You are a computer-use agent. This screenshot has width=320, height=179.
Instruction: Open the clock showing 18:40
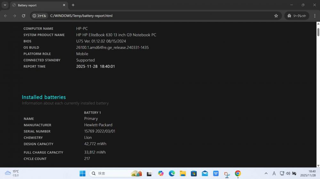308,173
